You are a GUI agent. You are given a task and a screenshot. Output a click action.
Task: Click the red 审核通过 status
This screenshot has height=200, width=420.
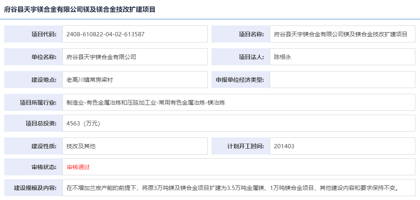(x=78, y=167)
